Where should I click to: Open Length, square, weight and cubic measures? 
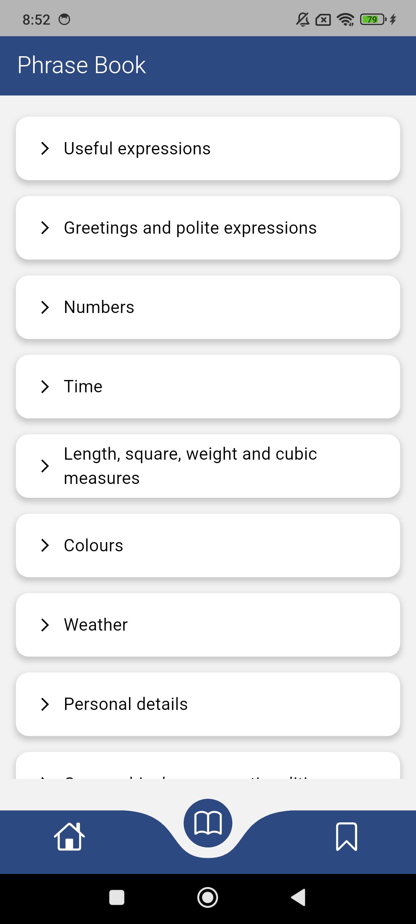click(190, 466)
